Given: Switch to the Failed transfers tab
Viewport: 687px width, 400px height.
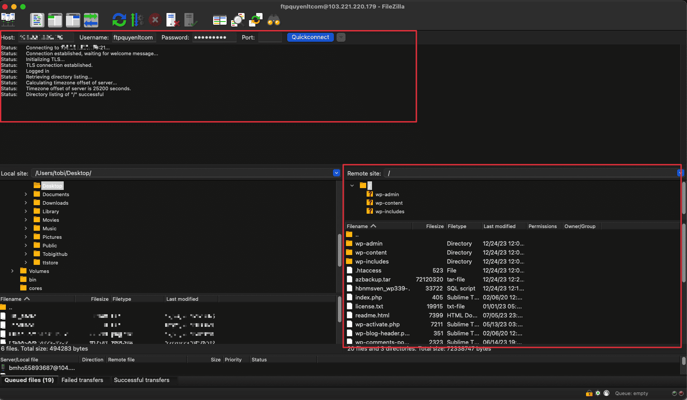Looking at the screenshot, I should pos(82,380).
